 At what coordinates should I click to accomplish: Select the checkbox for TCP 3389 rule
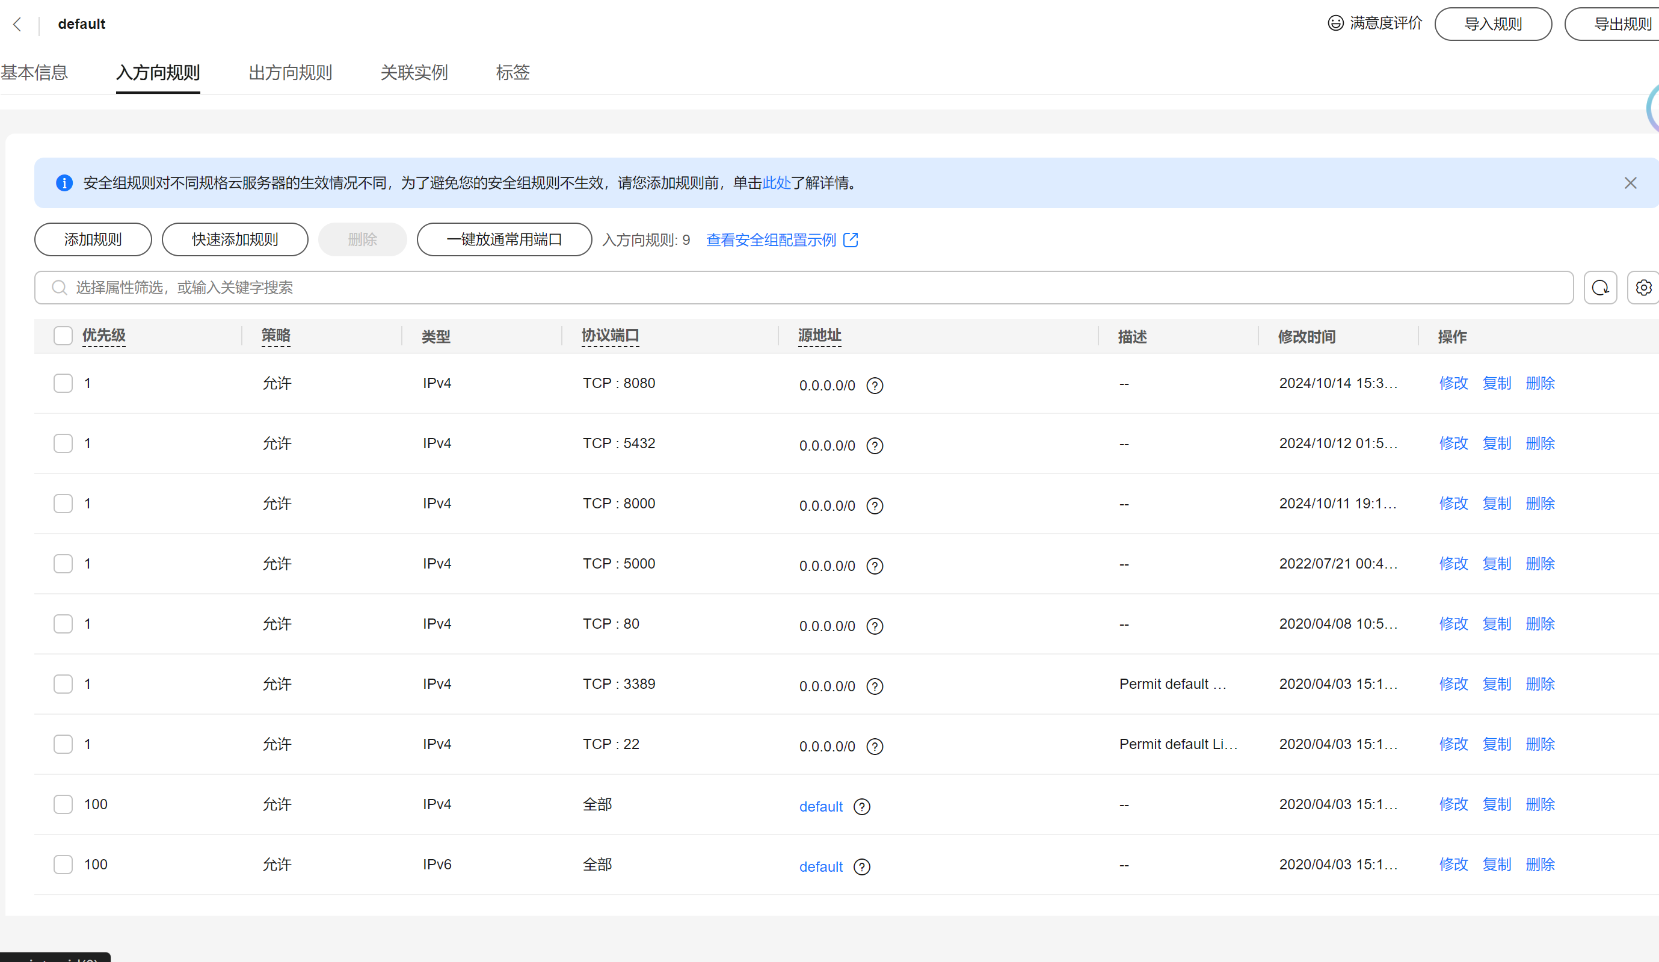tap(63, 684)
